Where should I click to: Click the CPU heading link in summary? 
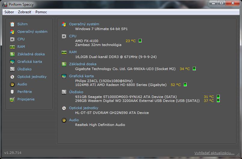(x=73, y=36)
